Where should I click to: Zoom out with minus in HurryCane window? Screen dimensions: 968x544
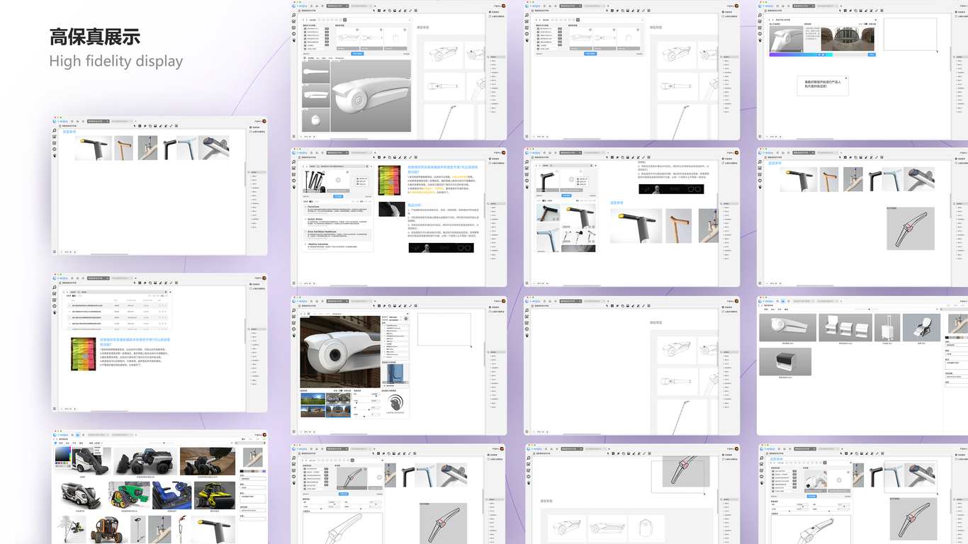pos(301,283)
